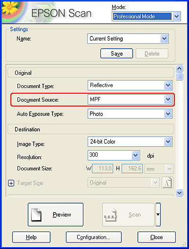Open Image Type dropdown showing 24-bit Color
This screenshot has width=189, height=249.
click(x=130, y=142)
